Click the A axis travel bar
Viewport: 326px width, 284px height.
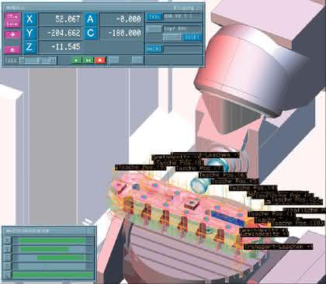coord(53,266)
